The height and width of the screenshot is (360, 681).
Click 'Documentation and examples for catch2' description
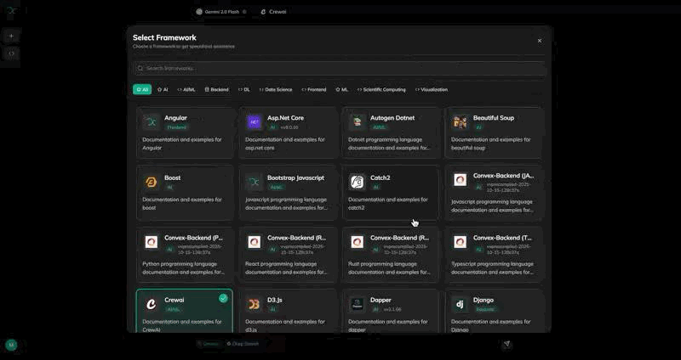click(387, 204)
